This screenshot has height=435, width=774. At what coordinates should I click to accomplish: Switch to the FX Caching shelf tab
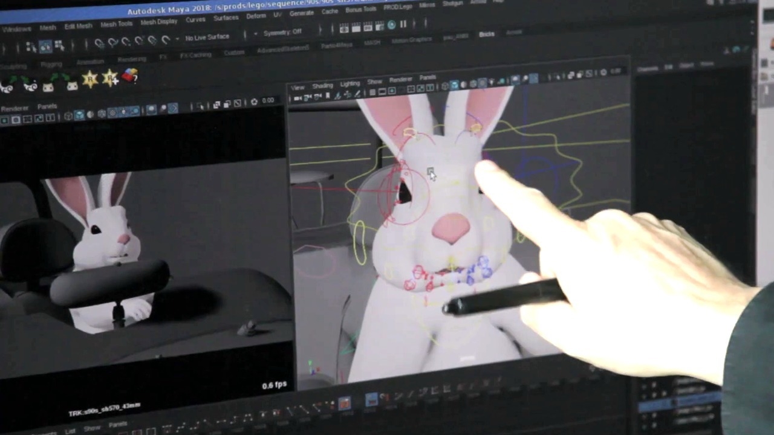click(195, 55)
